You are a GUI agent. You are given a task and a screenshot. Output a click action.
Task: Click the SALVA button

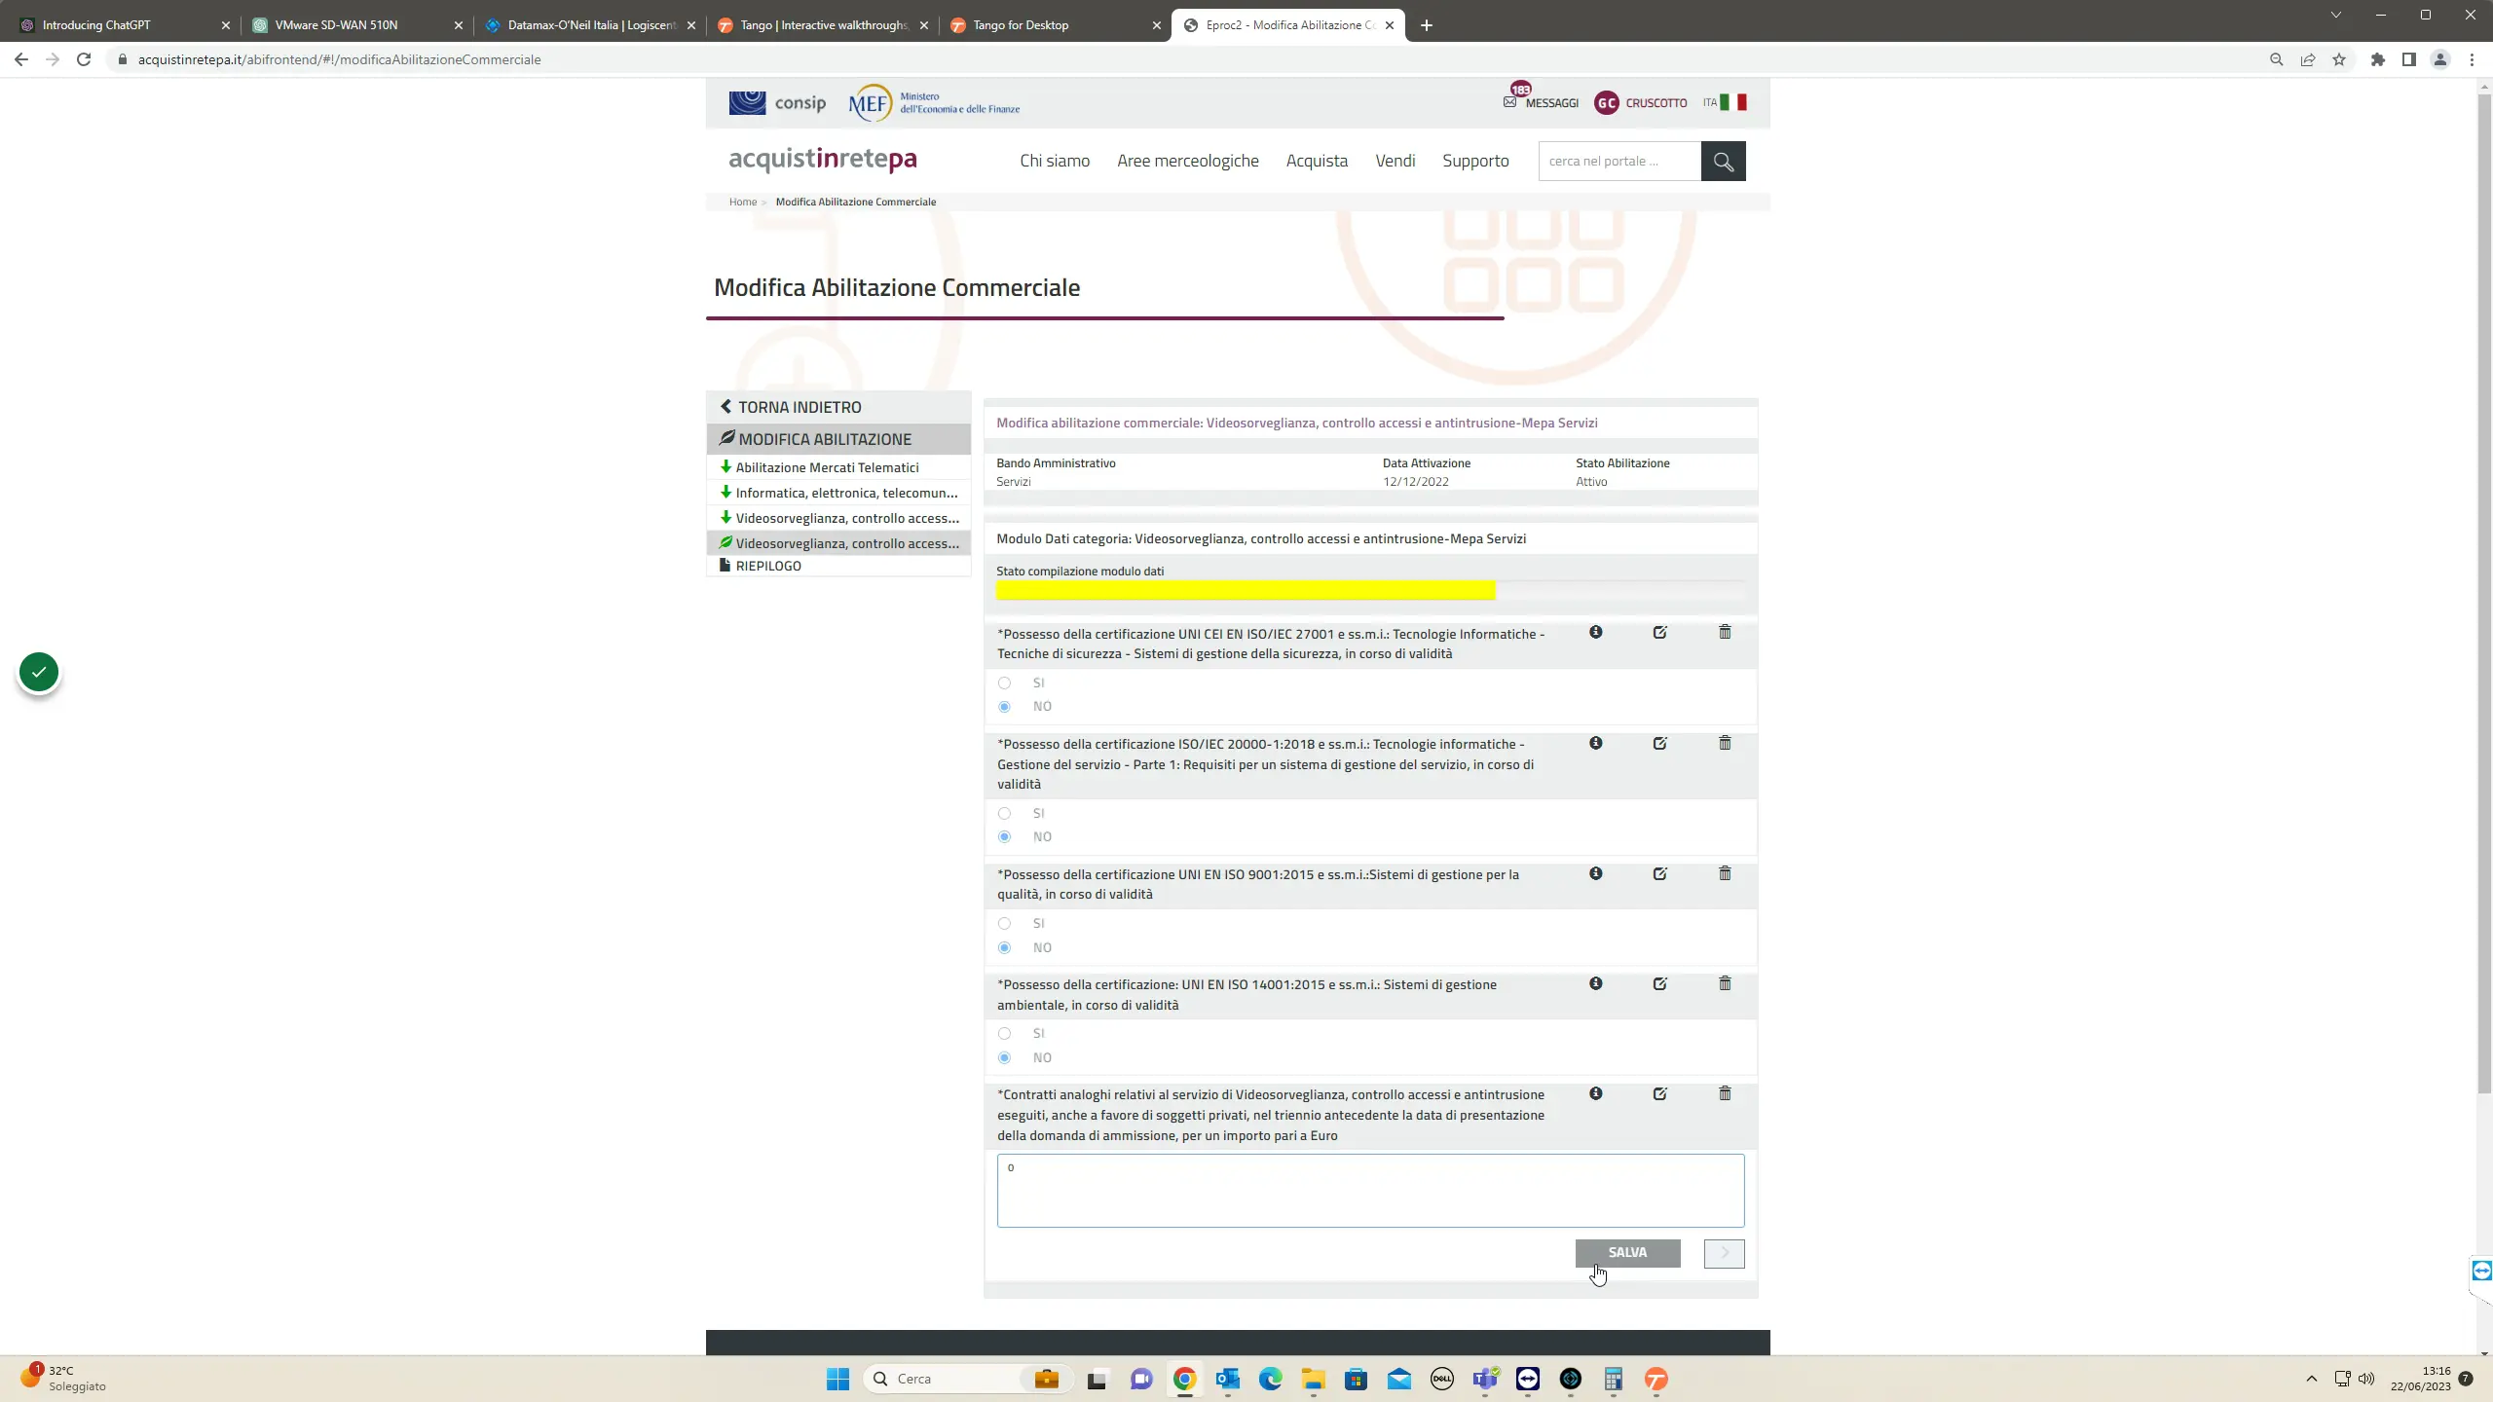(1627, 1253)
